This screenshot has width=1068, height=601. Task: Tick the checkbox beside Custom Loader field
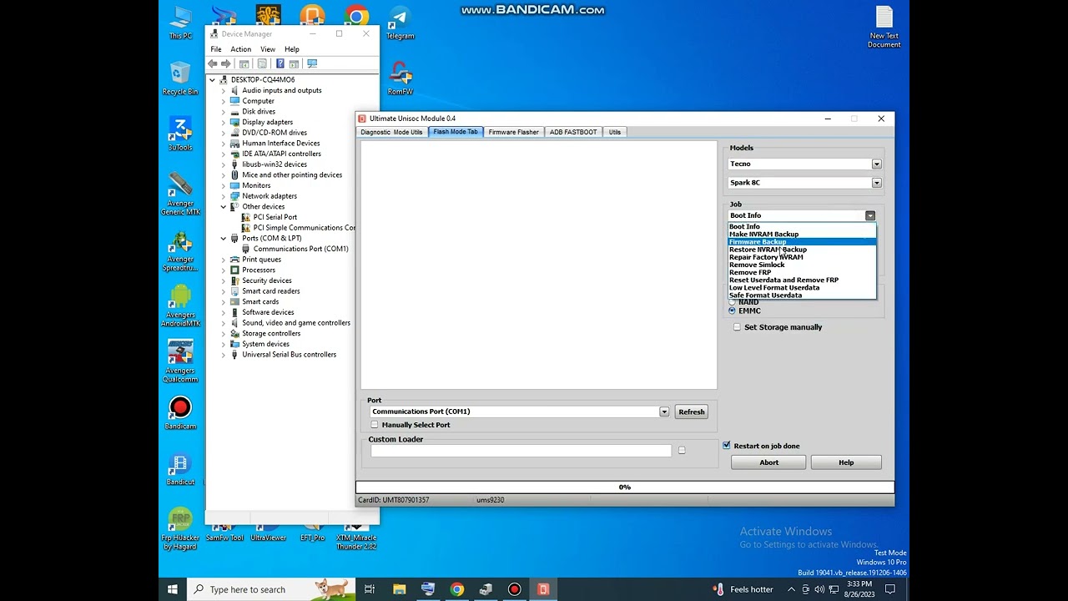682,451
